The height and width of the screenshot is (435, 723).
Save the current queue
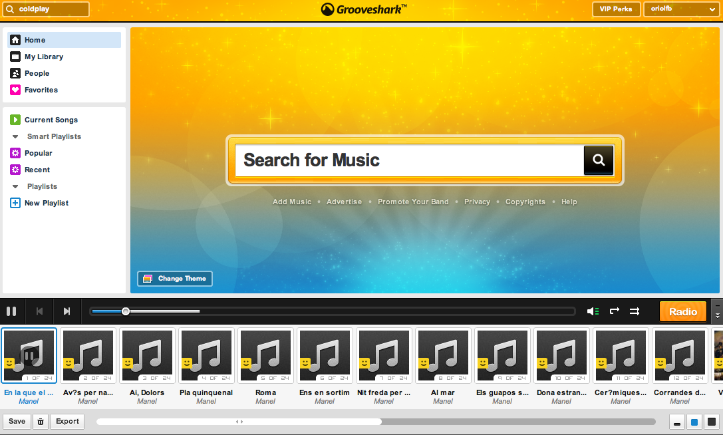coord(17,421)
